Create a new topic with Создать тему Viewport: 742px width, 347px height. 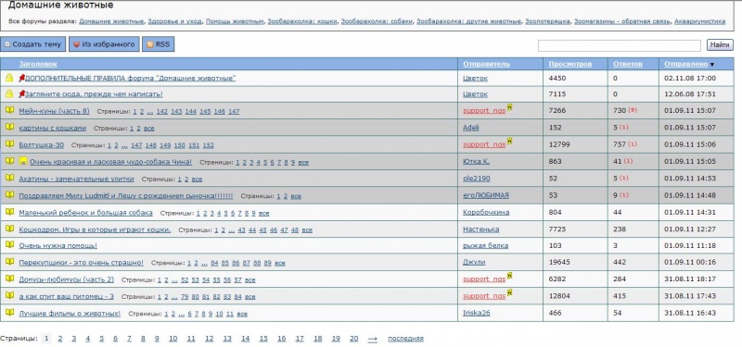tap(32, 44)
